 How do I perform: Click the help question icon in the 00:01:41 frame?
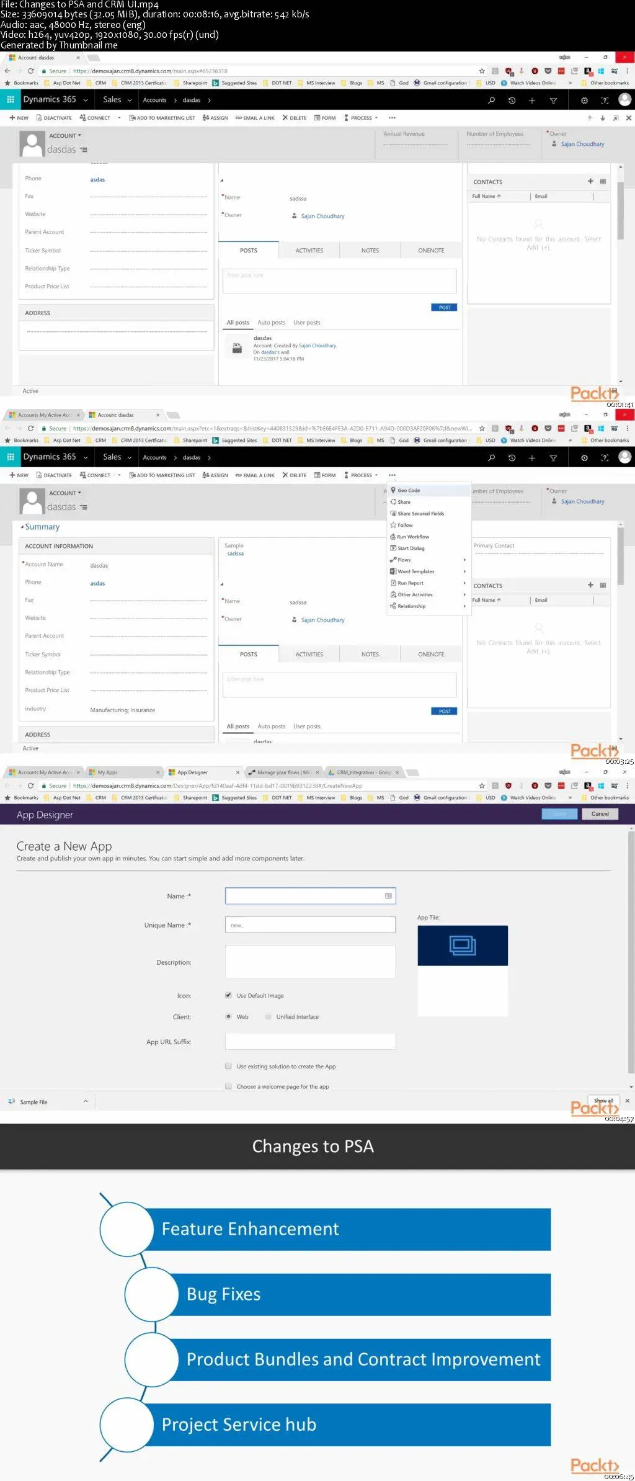point(605,101)
